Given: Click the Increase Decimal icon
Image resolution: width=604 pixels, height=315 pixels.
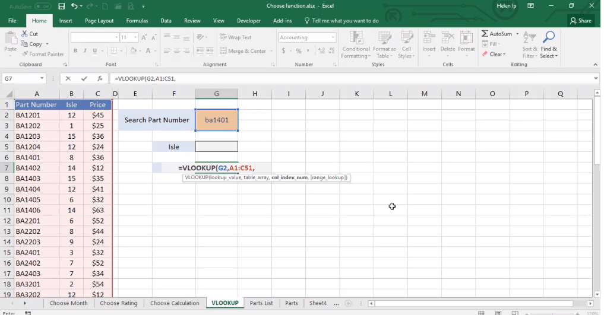Looking at the screenshot, I should (x=322, y=51).
